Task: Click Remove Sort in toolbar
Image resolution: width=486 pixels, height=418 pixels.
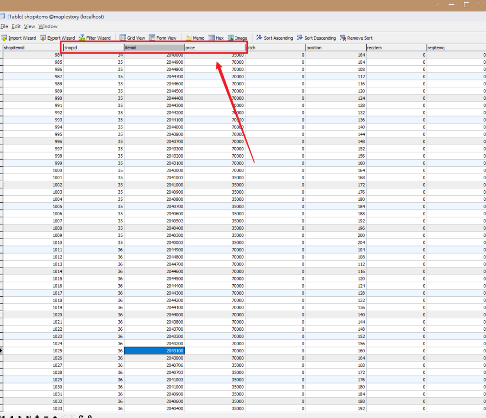Action: pos(356,38)
